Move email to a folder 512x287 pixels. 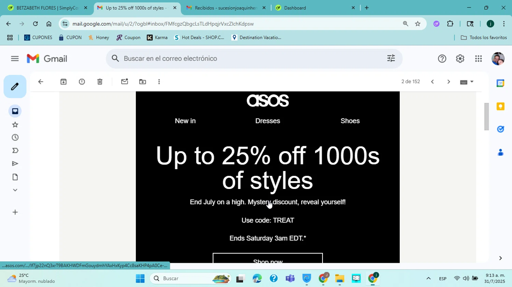click(x=143, y=82)
